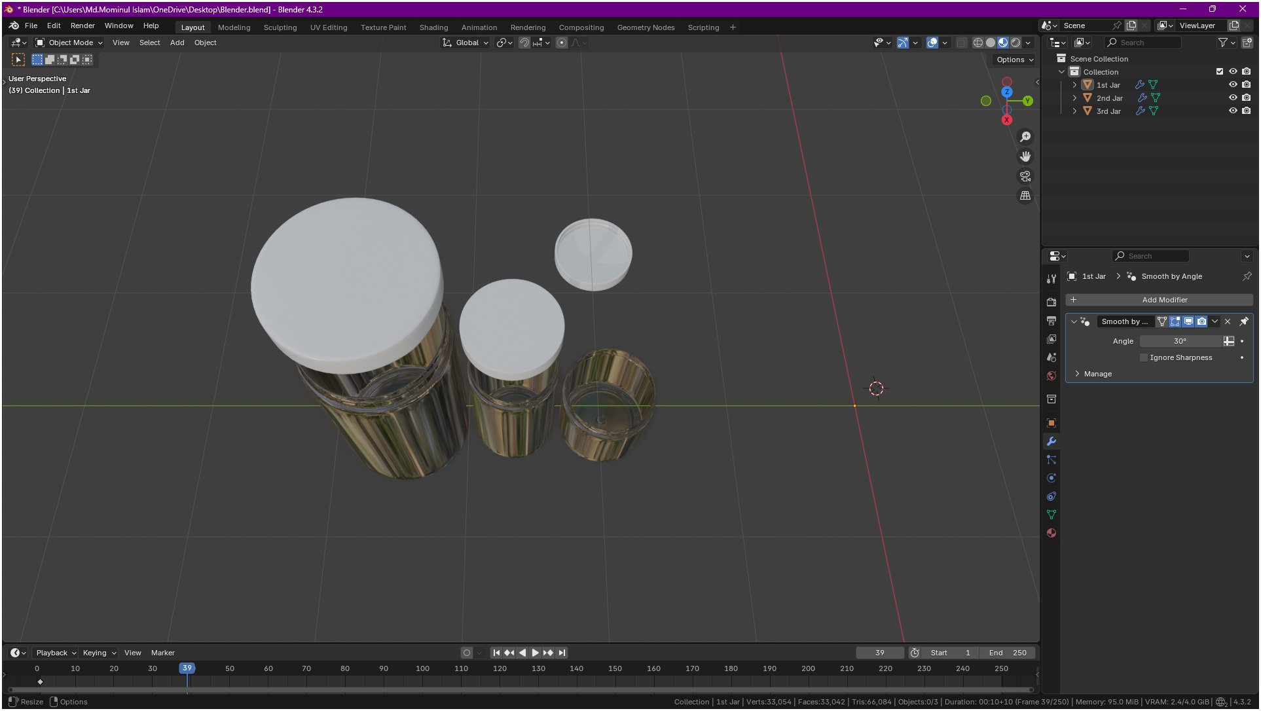Hide the 3rd Jar in viewport

1233,111
